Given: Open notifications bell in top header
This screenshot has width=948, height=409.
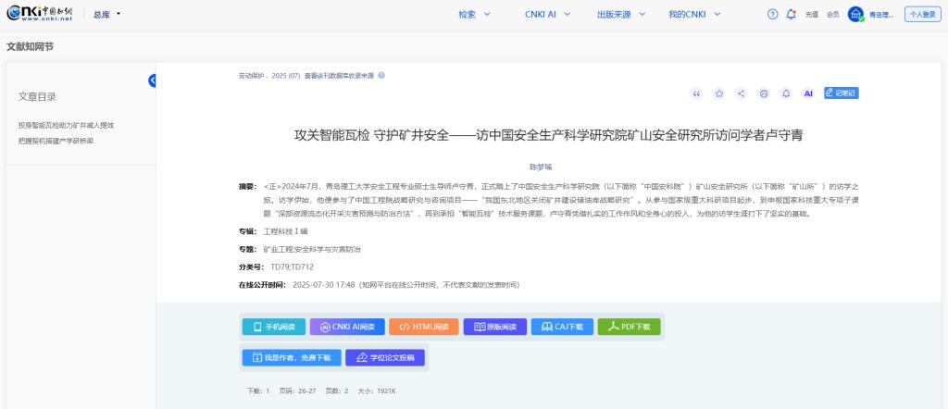Looking at the screenshot, I should (791, 14).
